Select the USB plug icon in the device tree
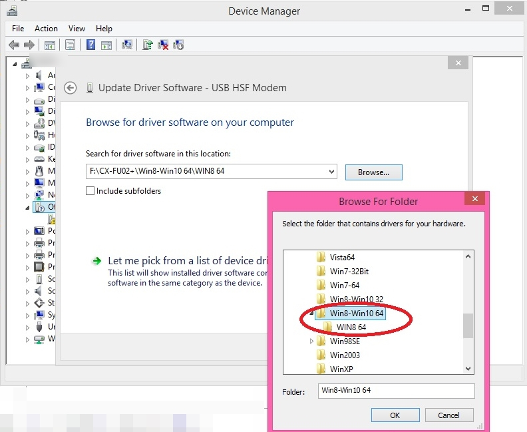This screenshot has width=527, height=432. (39, 327)
